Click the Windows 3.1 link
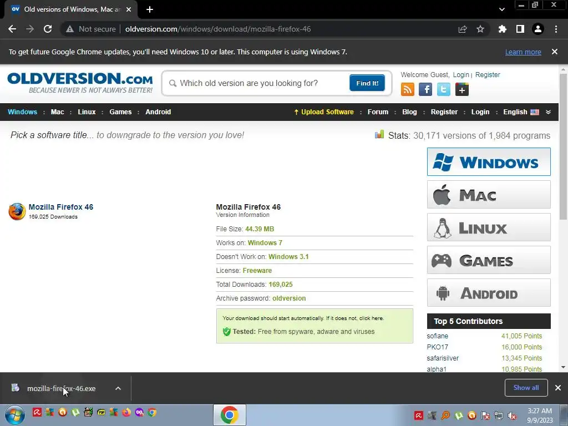568x426 pixels. 288,256
